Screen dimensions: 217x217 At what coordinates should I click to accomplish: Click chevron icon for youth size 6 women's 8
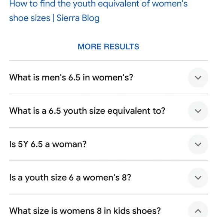click(x=198, y=178)
